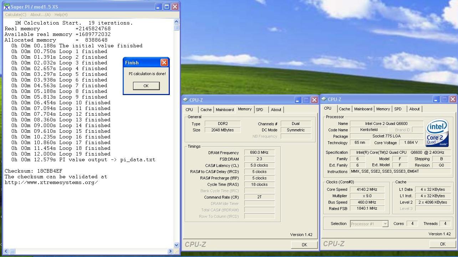The width and height of the screenshot is (458, 257).
Task: Open the Cache tab in the CPU-Z processor window
Action: pos(344,109)
